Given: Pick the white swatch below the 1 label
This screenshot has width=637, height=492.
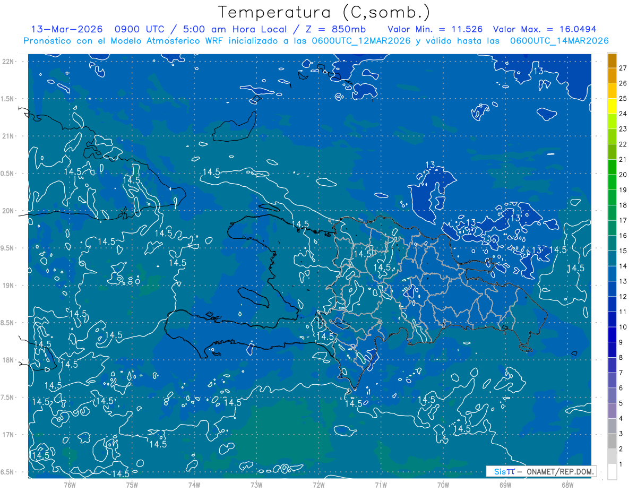Looking at the screenshot, I should click(612, 472).
